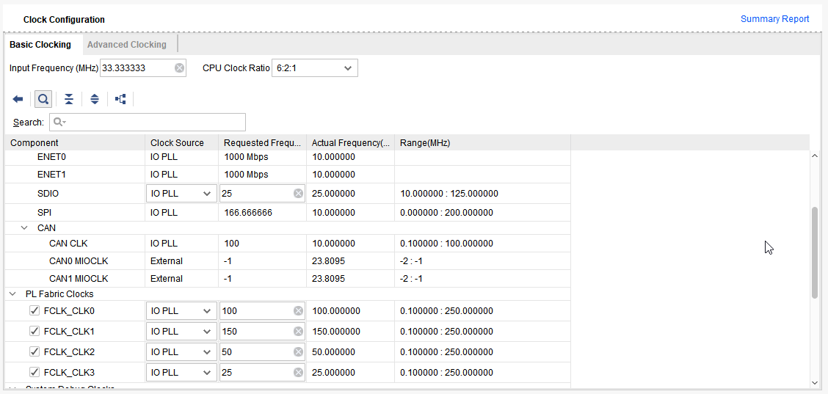Viewport: 828px width, 394px height.
Task: Click the back arrow toolbar icon
Action: pos(18,99)
